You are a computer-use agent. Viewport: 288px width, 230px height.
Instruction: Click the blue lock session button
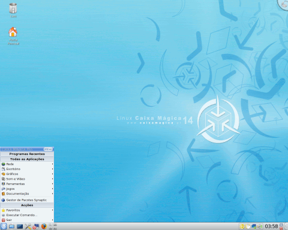click(281, 225)
